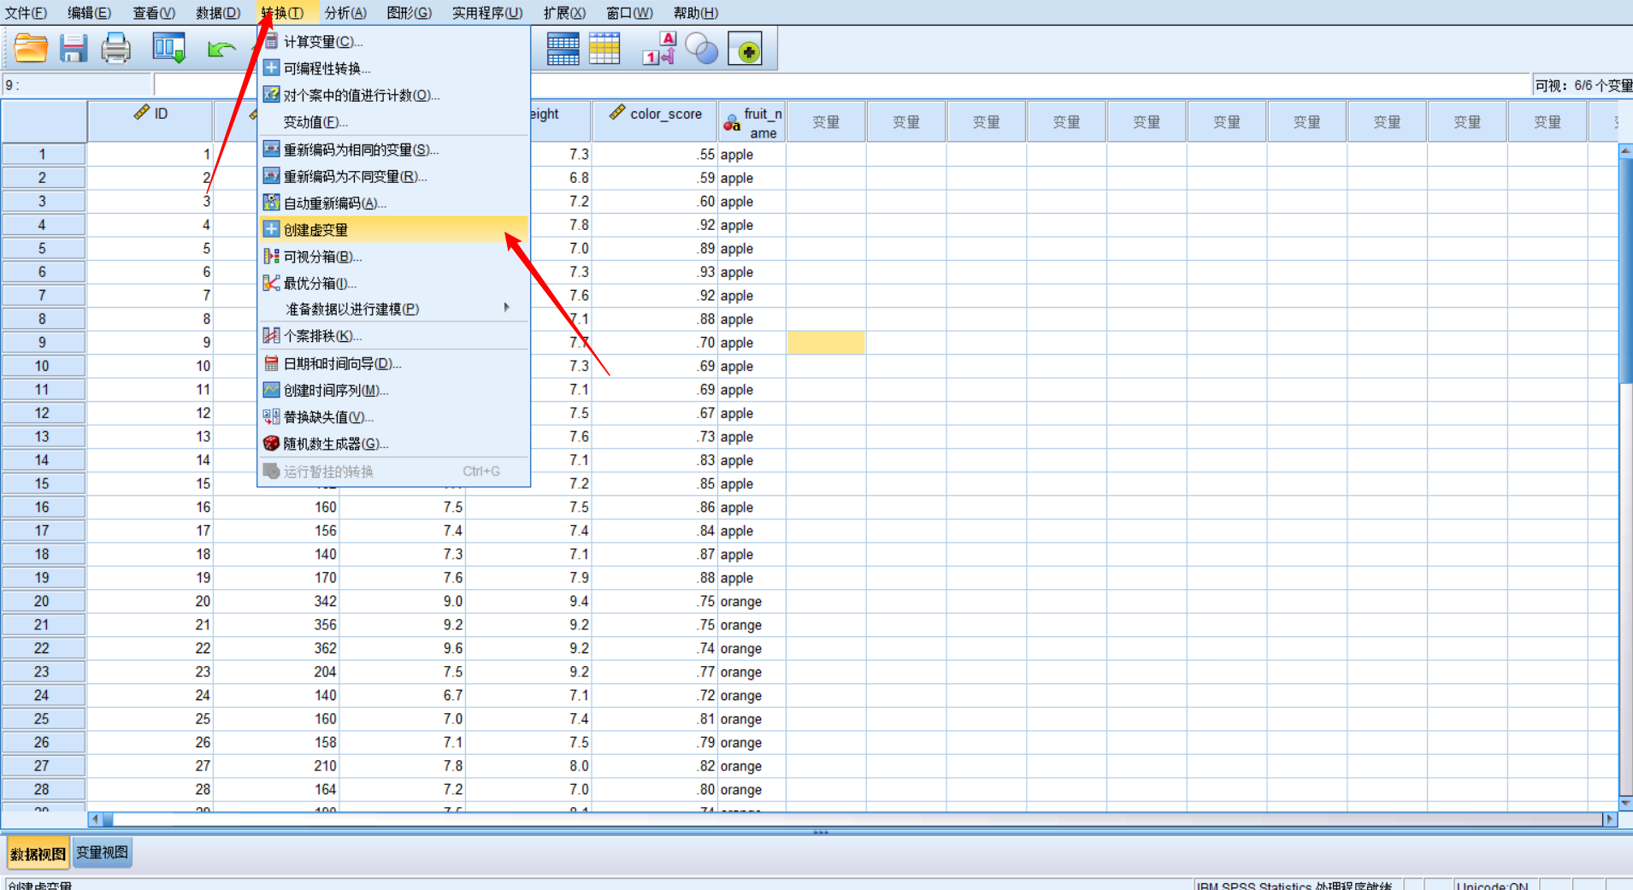The image size is (1633, 890).
Task: Open the 图形 menu
Action: (x=410, y=13)
